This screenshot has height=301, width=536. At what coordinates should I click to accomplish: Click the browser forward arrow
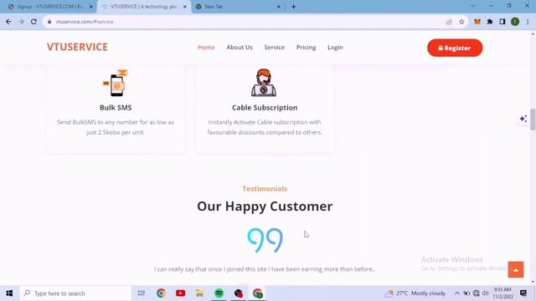[x=21, y=22]
